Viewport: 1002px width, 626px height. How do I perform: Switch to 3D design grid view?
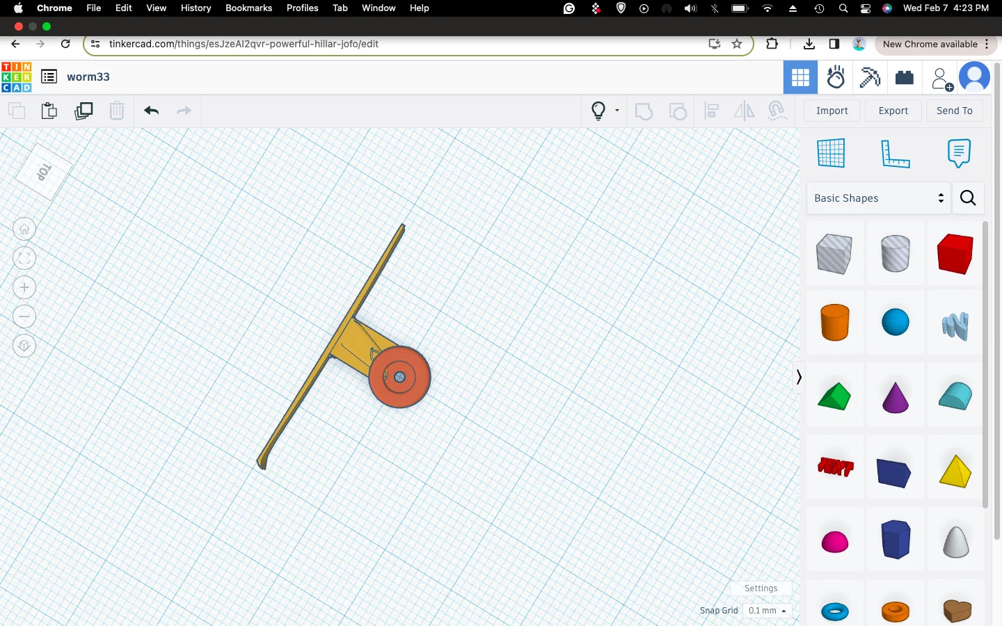click(800, 77)
